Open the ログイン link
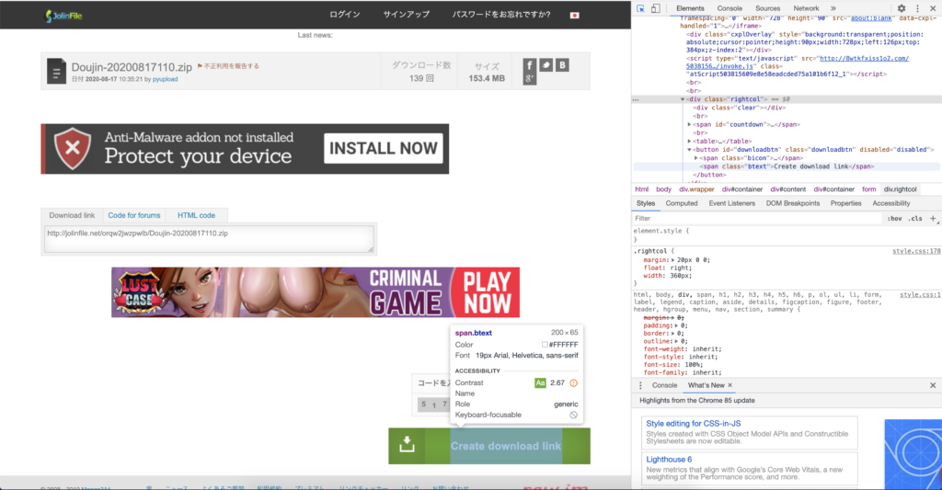This screenshot has height=490, width=942. (x=344, y=15)
